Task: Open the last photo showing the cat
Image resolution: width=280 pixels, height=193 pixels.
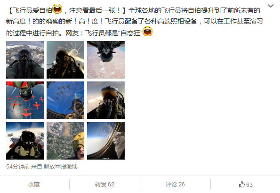Action: pos(106,141)
